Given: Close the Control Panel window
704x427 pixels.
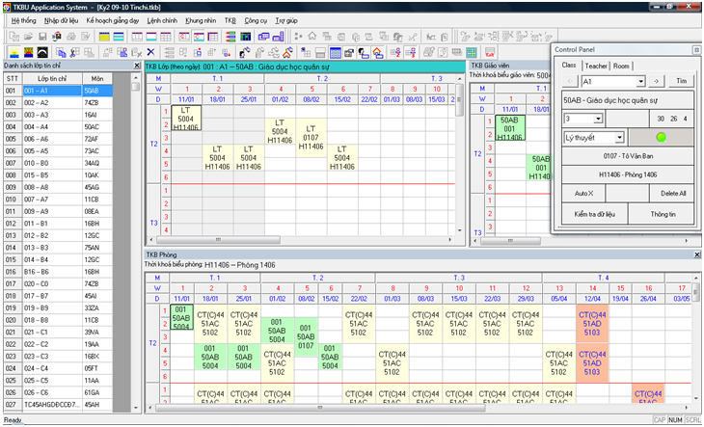Looking at the screenshot, I should tap(696, 49).
